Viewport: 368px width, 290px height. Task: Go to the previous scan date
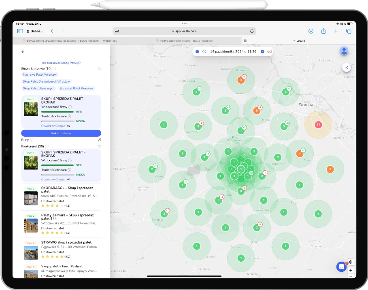point(197,52)
